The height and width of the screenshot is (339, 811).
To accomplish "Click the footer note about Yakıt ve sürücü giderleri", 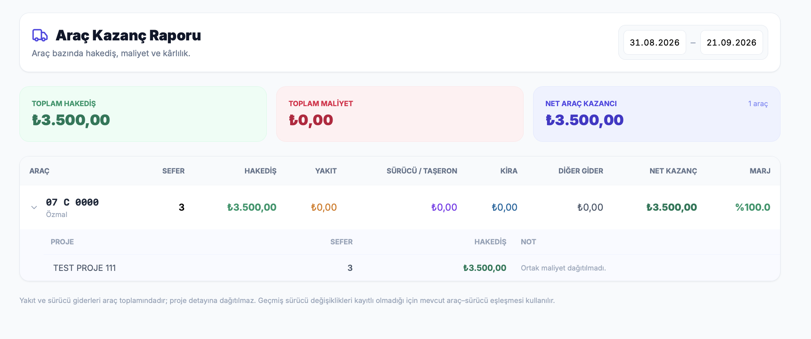I will pyautogui.click(x=287, y=301).
